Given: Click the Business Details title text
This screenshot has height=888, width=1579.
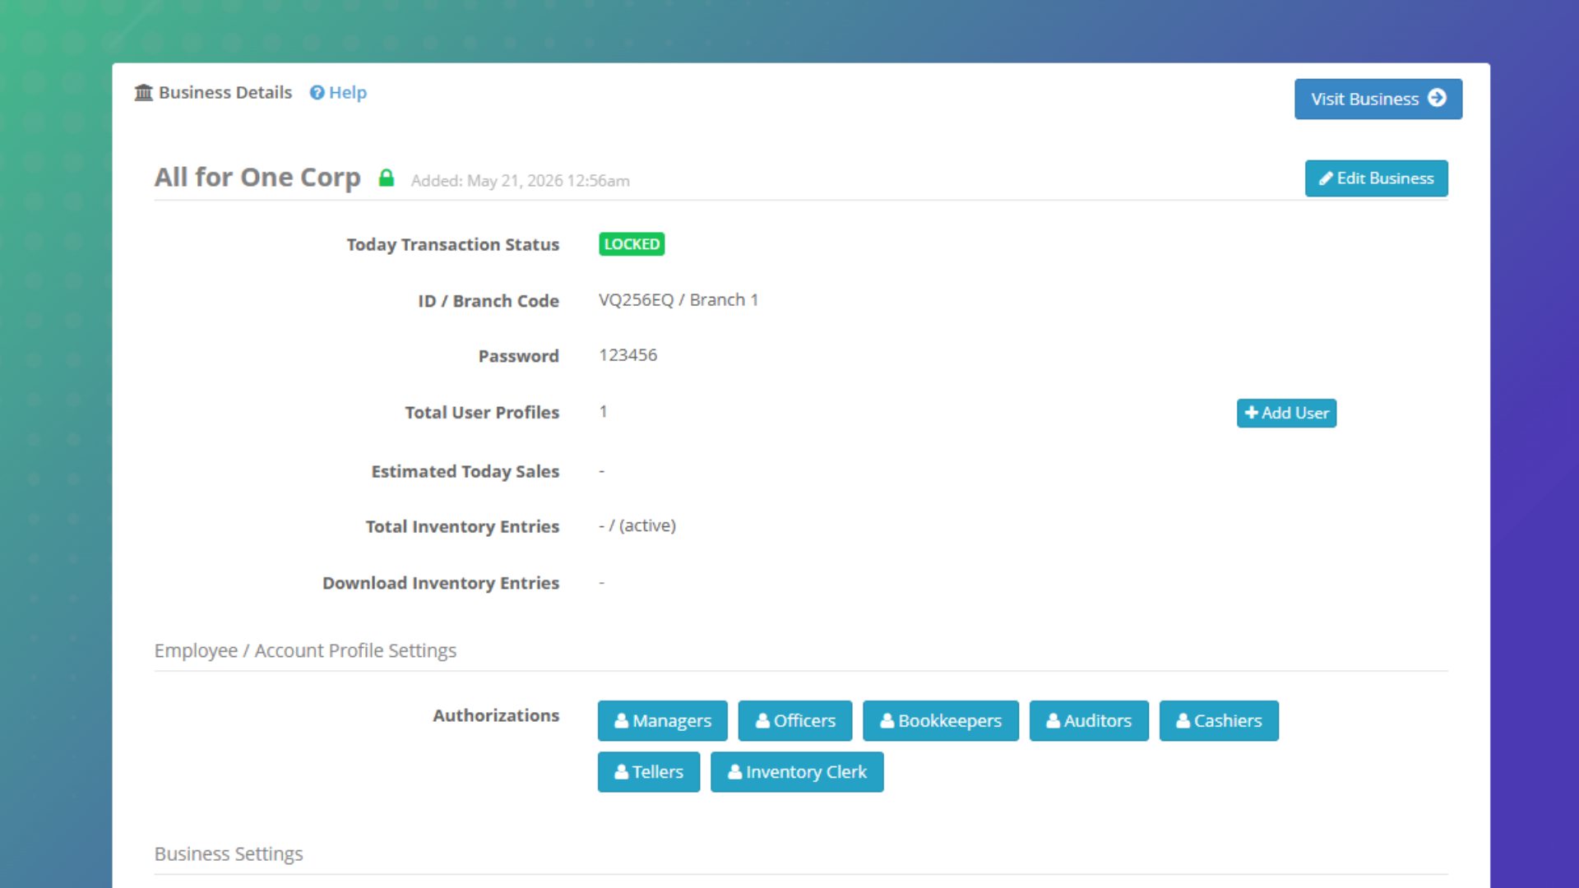Looking at the screenshot, I should (x=225, y=93).
